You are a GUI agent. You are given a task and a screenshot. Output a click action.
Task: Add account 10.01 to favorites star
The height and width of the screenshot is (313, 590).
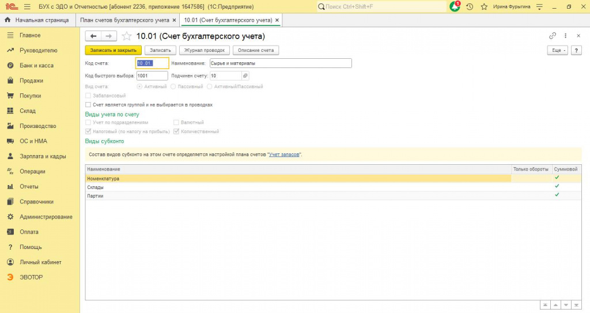tap(126, 36)
